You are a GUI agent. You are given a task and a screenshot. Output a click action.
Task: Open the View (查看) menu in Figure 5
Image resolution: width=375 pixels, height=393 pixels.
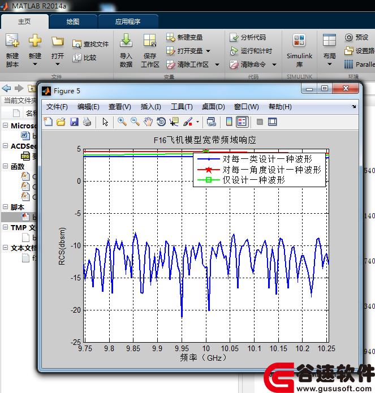tap(119, 107)
